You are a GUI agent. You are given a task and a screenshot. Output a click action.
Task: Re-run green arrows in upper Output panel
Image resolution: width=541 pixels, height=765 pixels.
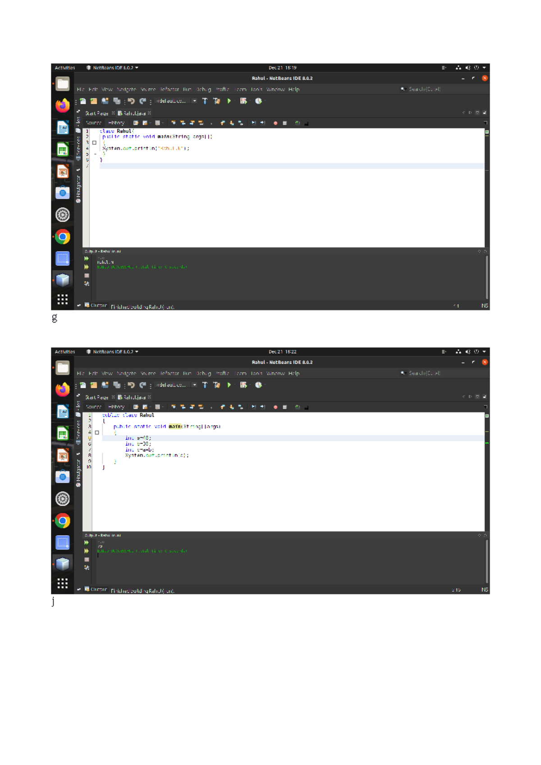(87, 259)
